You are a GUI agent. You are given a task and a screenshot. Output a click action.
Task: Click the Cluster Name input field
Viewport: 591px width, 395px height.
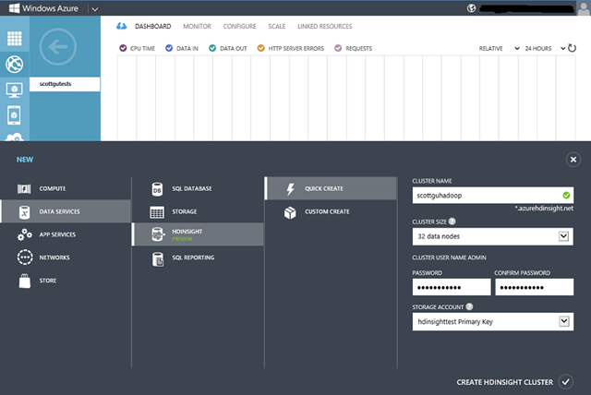[x=493, y=196]
